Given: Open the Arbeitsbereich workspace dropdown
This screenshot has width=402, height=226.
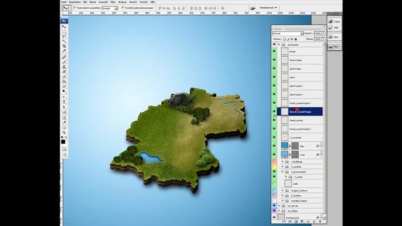Looking at the screenshot, I should 268,8.
